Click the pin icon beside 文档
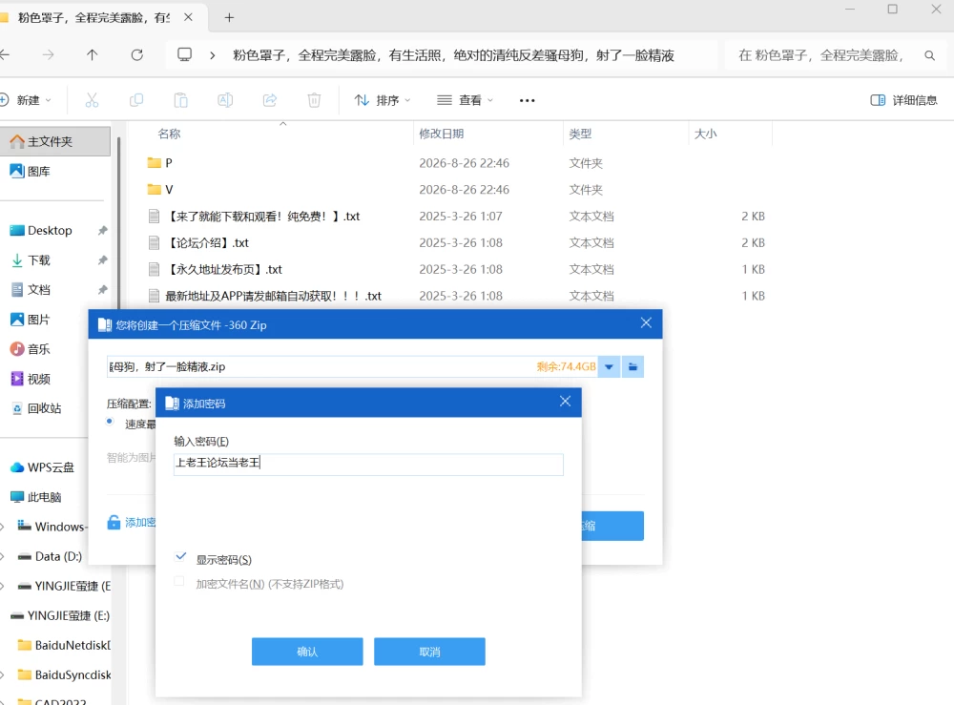 pos(102,290)
